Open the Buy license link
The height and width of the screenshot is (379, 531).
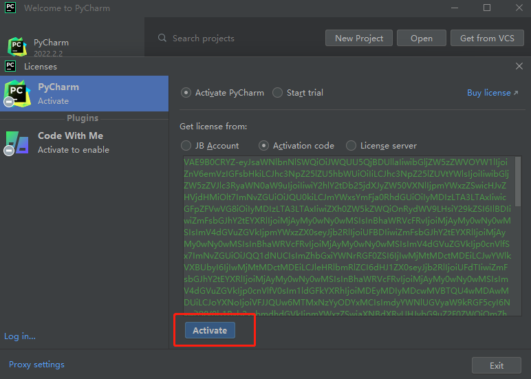point(488,93)
